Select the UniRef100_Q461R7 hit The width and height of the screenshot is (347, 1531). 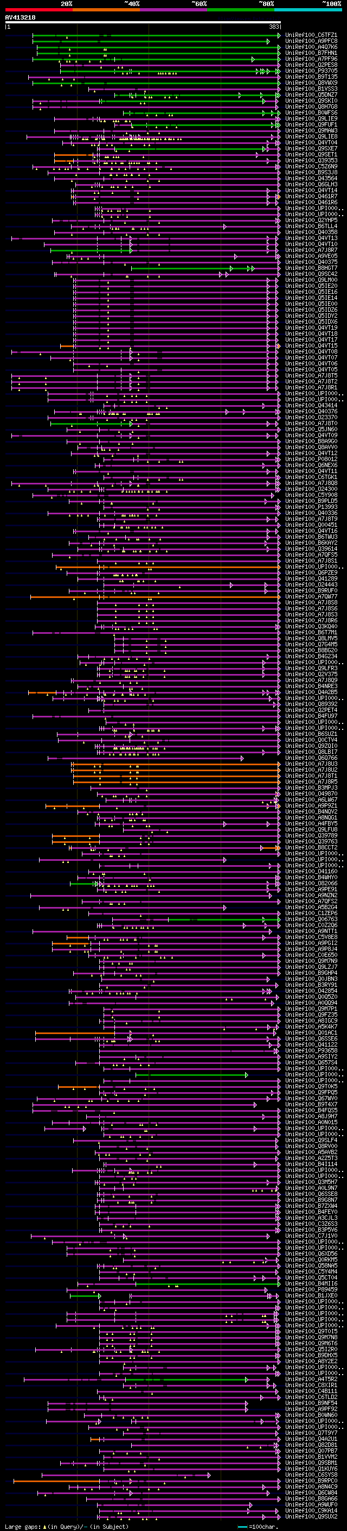tap(311, 196)
